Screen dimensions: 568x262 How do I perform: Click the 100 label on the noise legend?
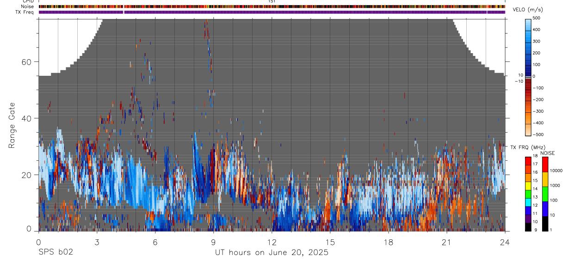(554, 200)
